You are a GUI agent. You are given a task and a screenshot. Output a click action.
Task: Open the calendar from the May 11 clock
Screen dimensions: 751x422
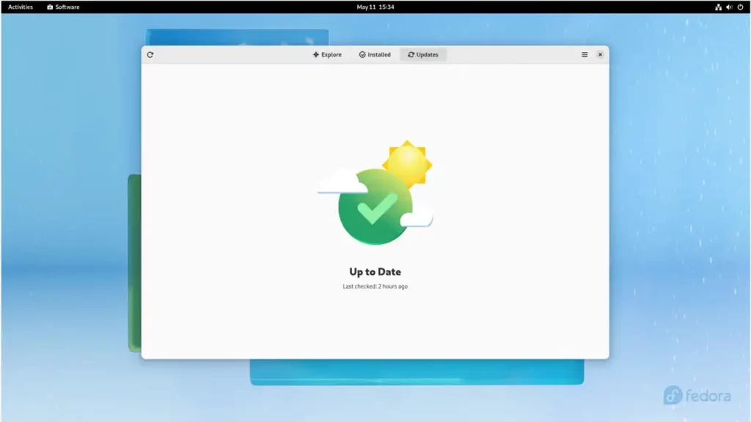(375, 7)
